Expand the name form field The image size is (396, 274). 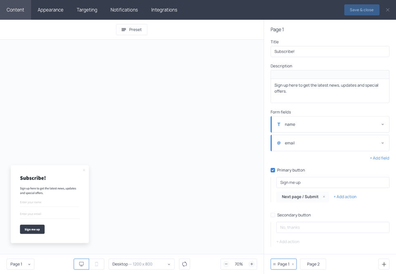[x=383, y=124]
